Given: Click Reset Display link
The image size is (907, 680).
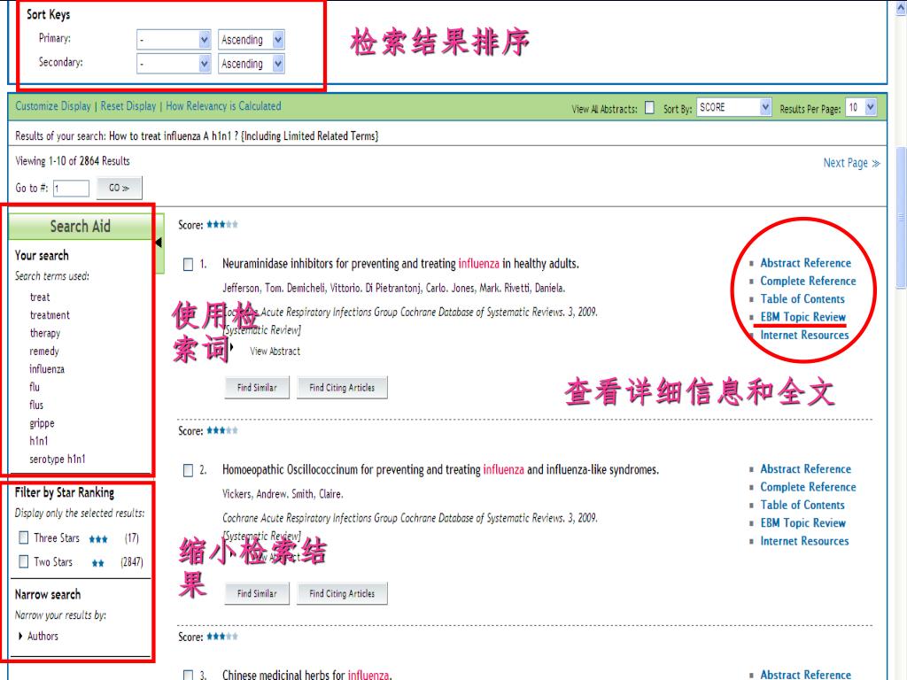Looking at the screenshot, I should (128, 106).
